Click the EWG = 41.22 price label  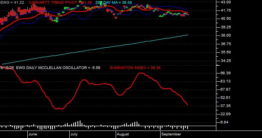pyautogui.click(x=12, y=3)
